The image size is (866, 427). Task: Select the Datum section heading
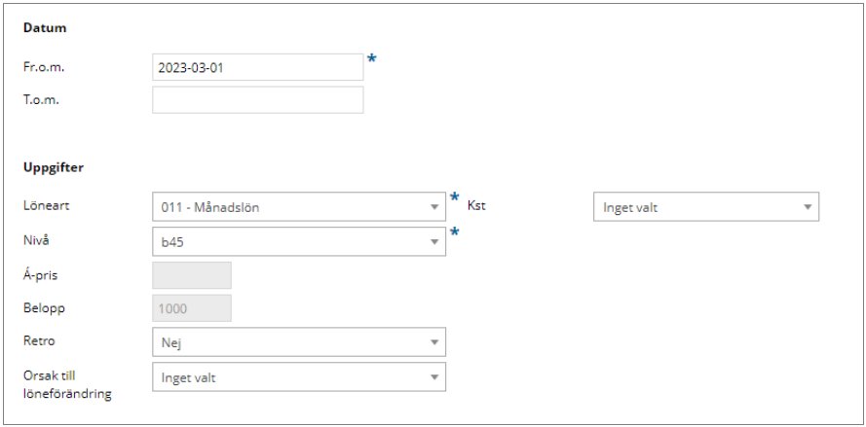click(45, 28)
